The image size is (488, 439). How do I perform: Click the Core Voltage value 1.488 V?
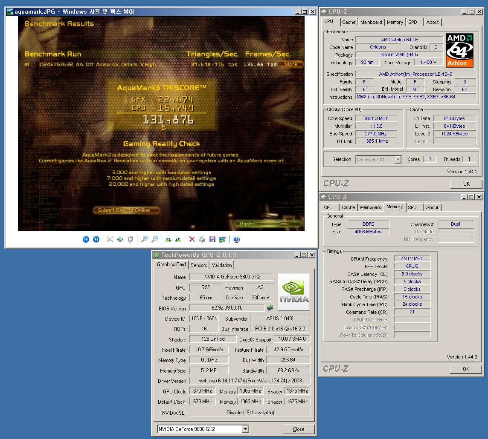[x=429, y=63]
